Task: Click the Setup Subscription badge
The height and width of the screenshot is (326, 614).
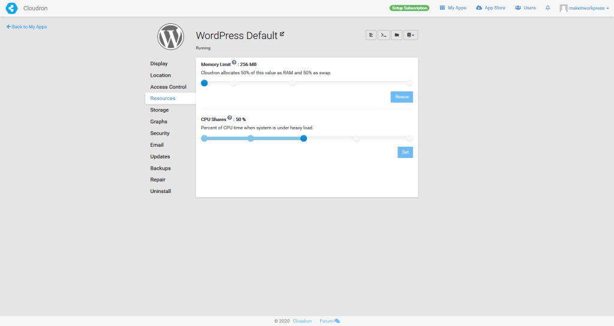Action: [x=409, y=8]
